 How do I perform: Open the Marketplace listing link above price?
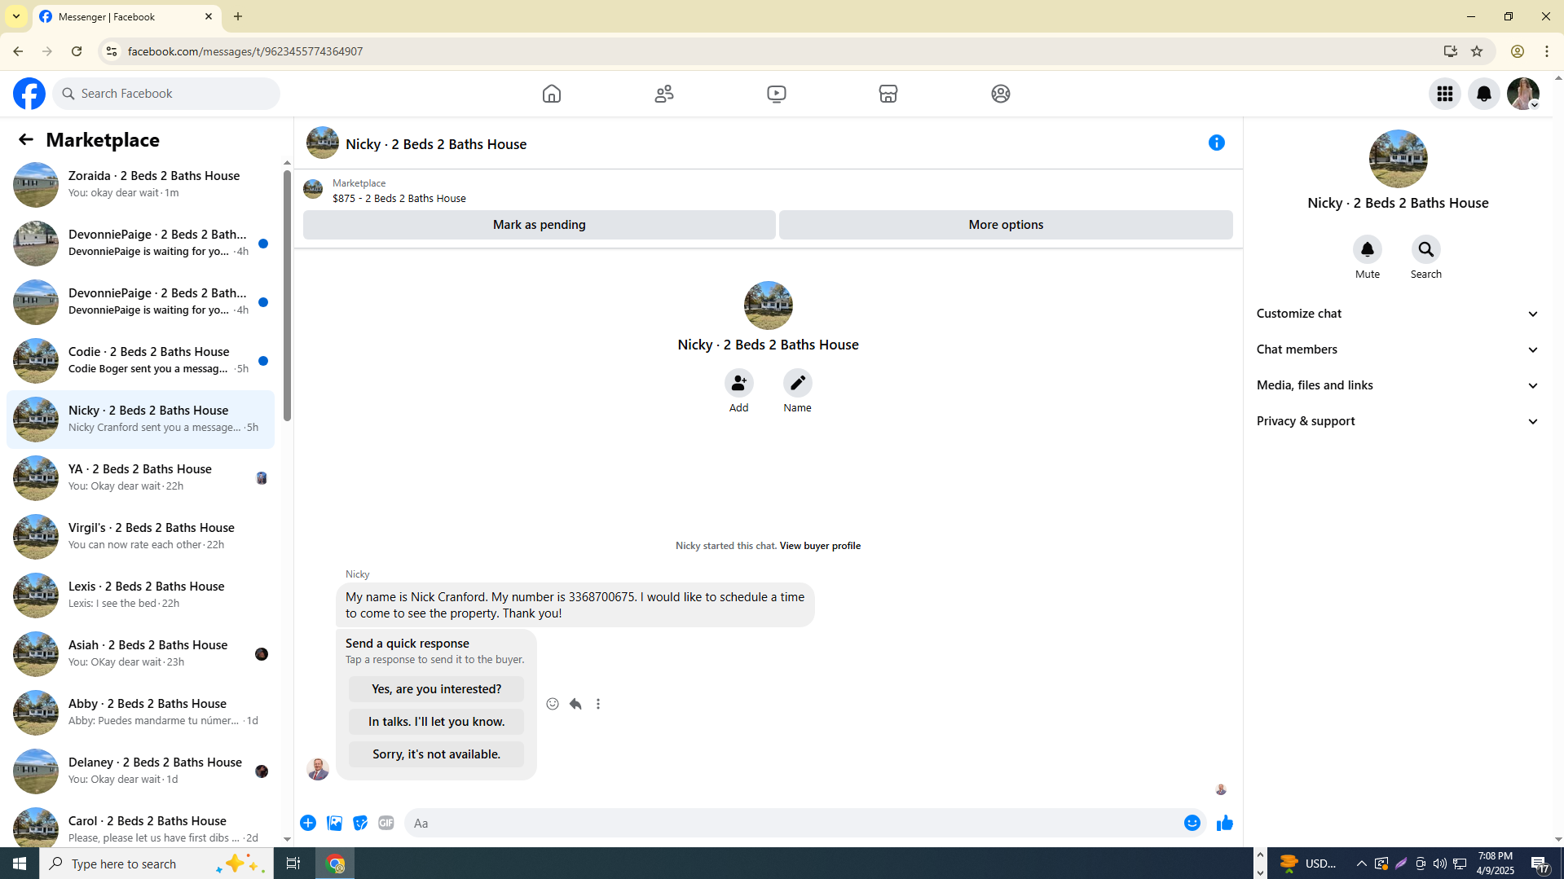359,183
